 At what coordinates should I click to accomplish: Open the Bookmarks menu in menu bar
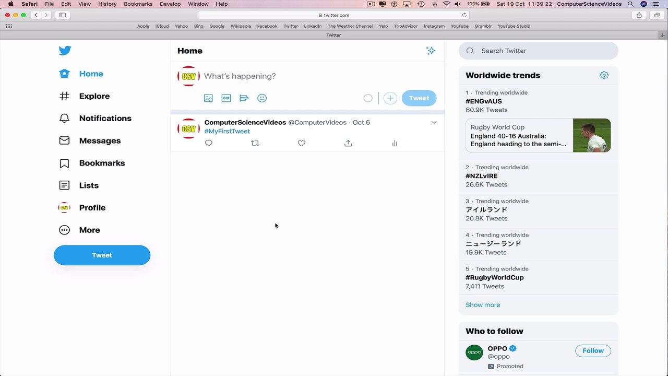click(x=138, y=4)
